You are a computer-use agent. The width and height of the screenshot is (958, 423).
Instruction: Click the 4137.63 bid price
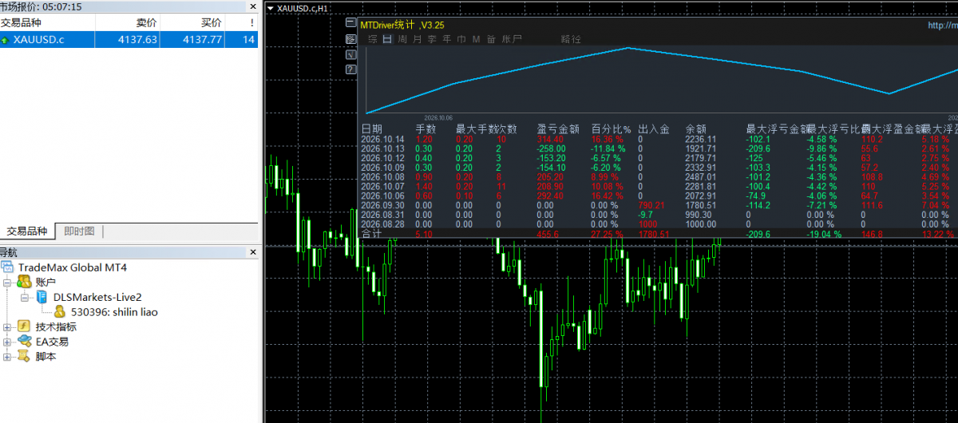click(137, 39)
